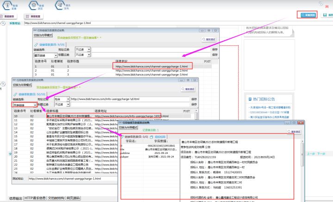Click the scroll-up arrow of middle window list
The image size is (333, 202).
196,111
